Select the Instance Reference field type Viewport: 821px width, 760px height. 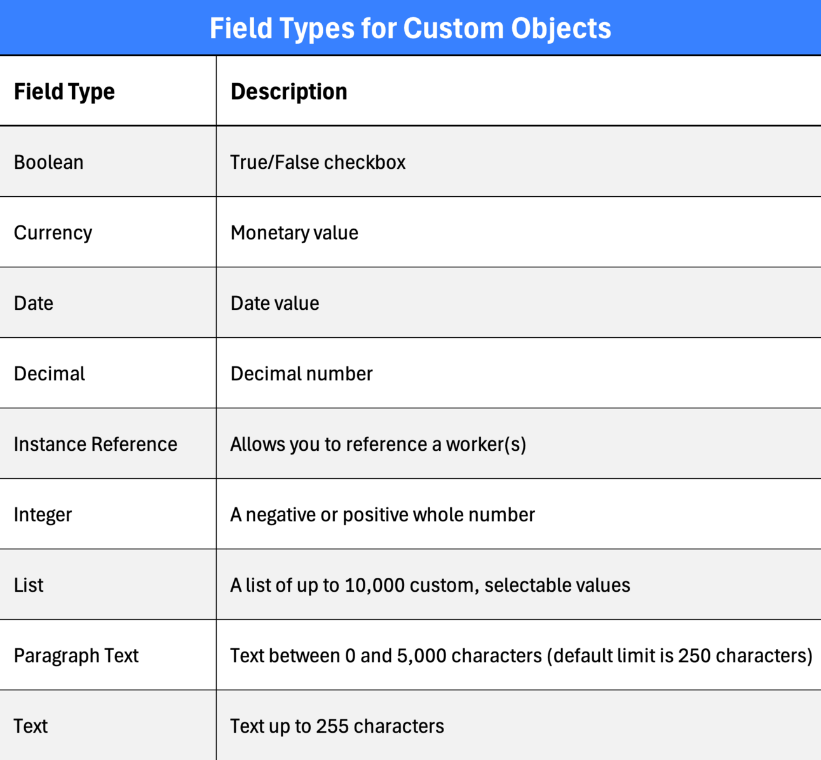coord(95,444)
